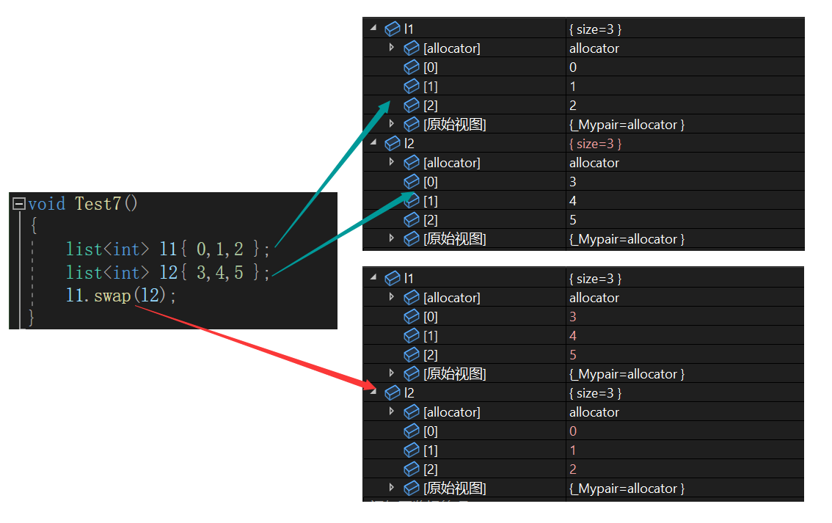Select l1 [2] red value 5, lower panel
832x523 pixels.
pos(572,355)
